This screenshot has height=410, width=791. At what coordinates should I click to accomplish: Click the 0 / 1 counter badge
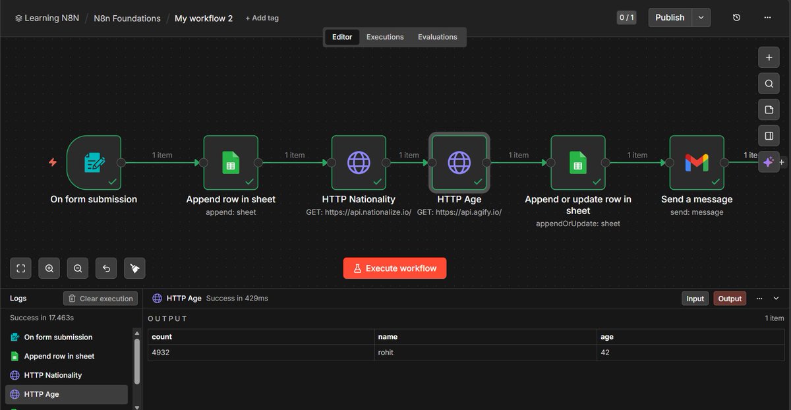(627, 18)
